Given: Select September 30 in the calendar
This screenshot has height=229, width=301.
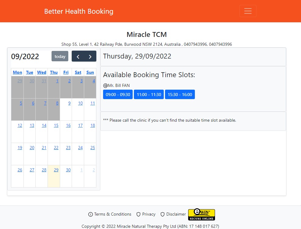Looking at the screenshot, I should click(x=68, y=170).
